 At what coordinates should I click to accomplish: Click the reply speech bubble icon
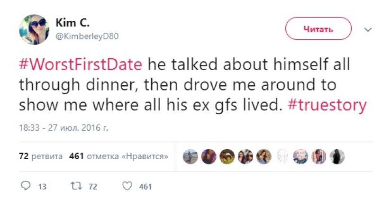coord(27,186)
